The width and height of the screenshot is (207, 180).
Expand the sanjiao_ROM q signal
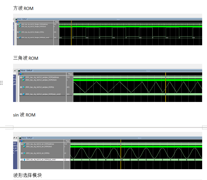(x=21, y=87)
